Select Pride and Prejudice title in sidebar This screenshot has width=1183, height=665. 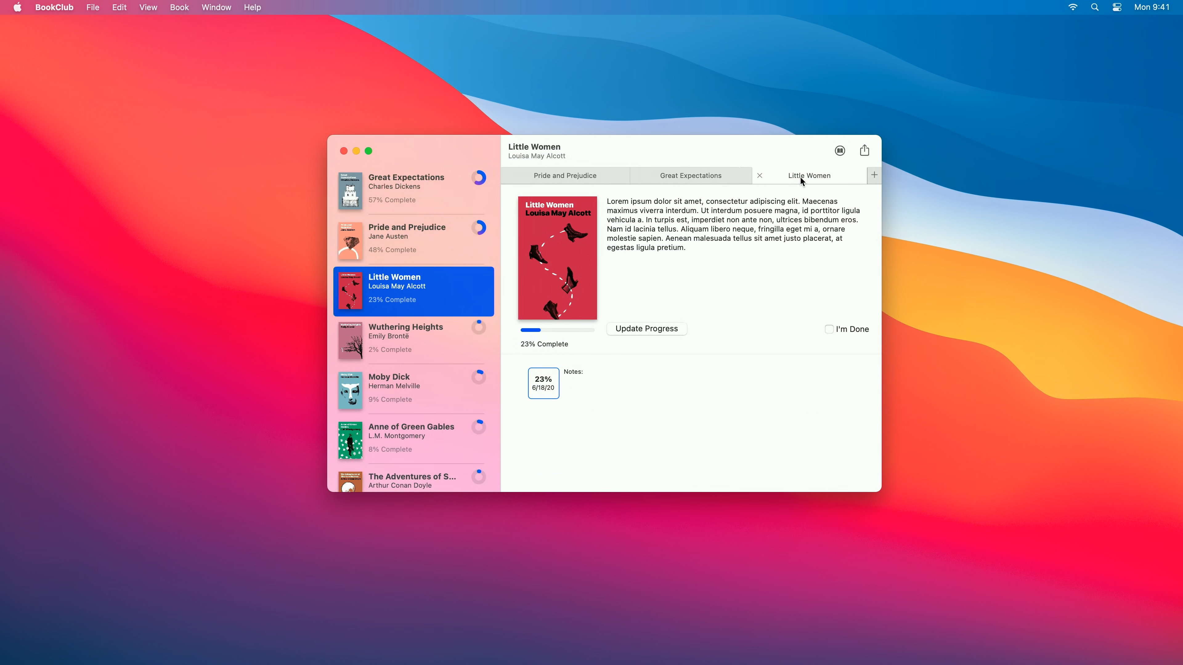(407, 227)
